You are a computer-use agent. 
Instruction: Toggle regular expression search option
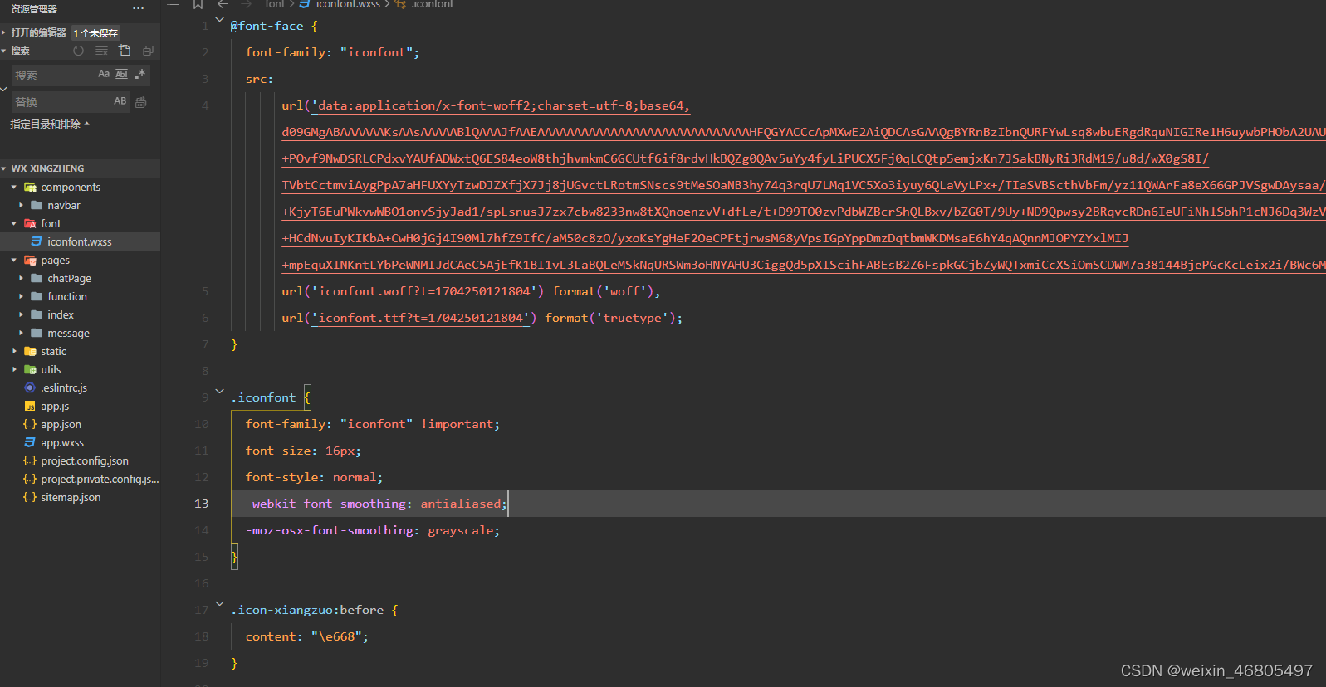(x=139, y=74)
